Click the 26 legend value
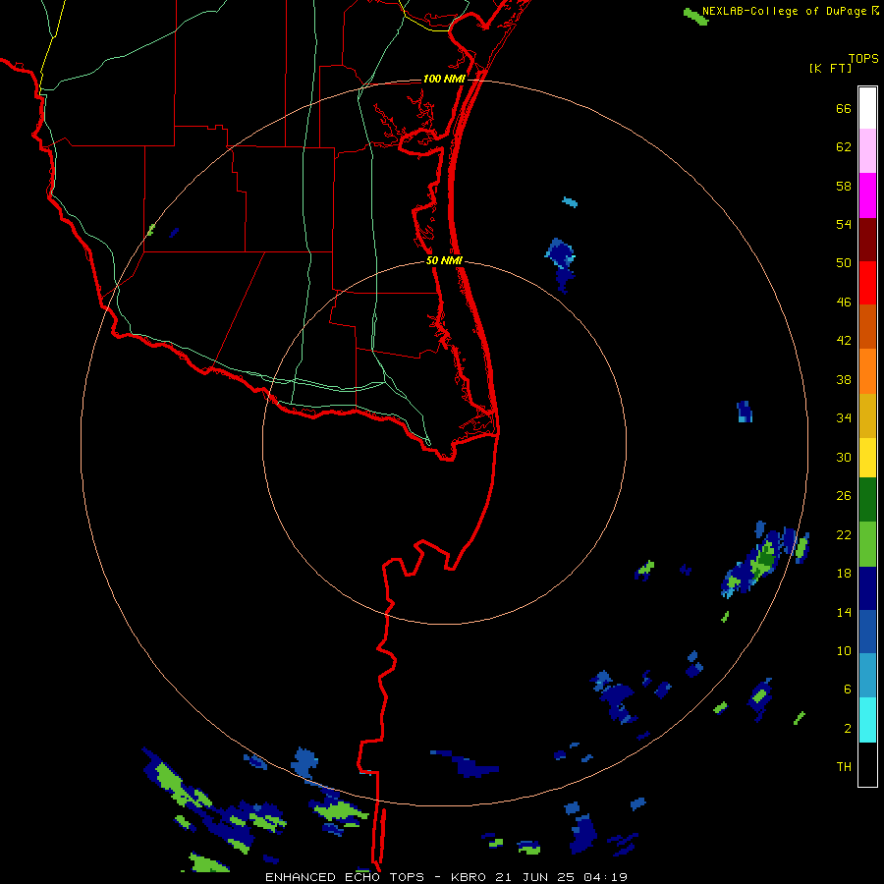The image size is (884, 884). [x=844, y=496]
